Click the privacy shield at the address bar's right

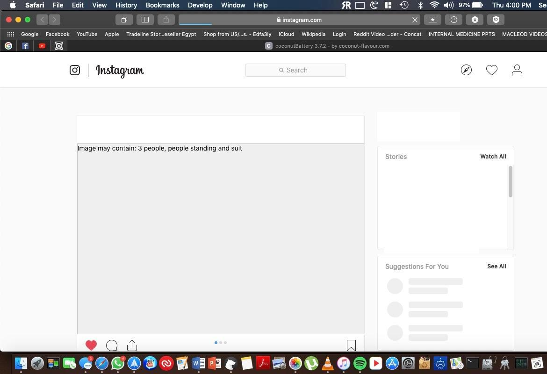point(496,19)
